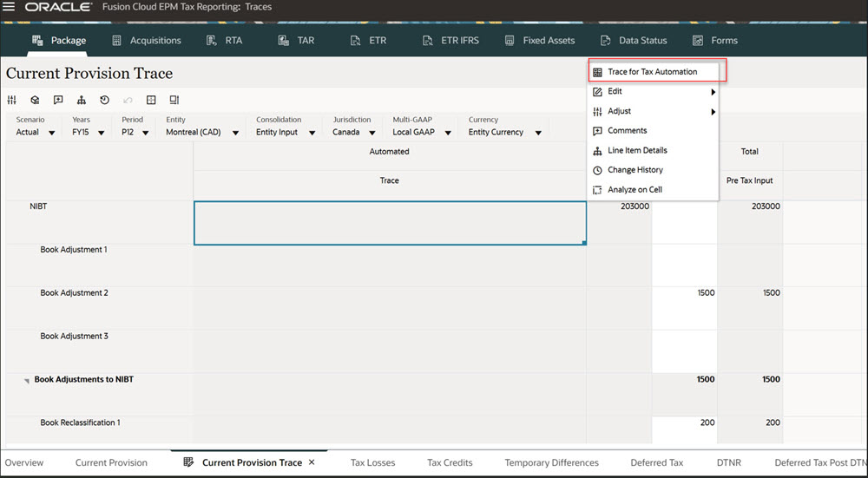Click the RTA tab icon
The image size is (868, 478).
tap(211, 41)
